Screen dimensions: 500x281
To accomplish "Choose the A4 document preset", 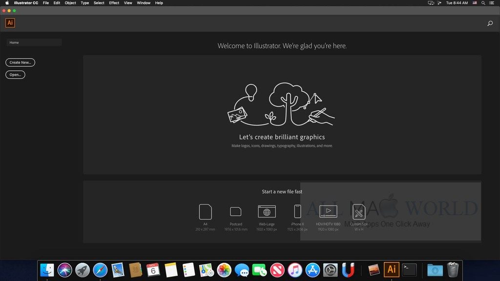I will [206, 218].
